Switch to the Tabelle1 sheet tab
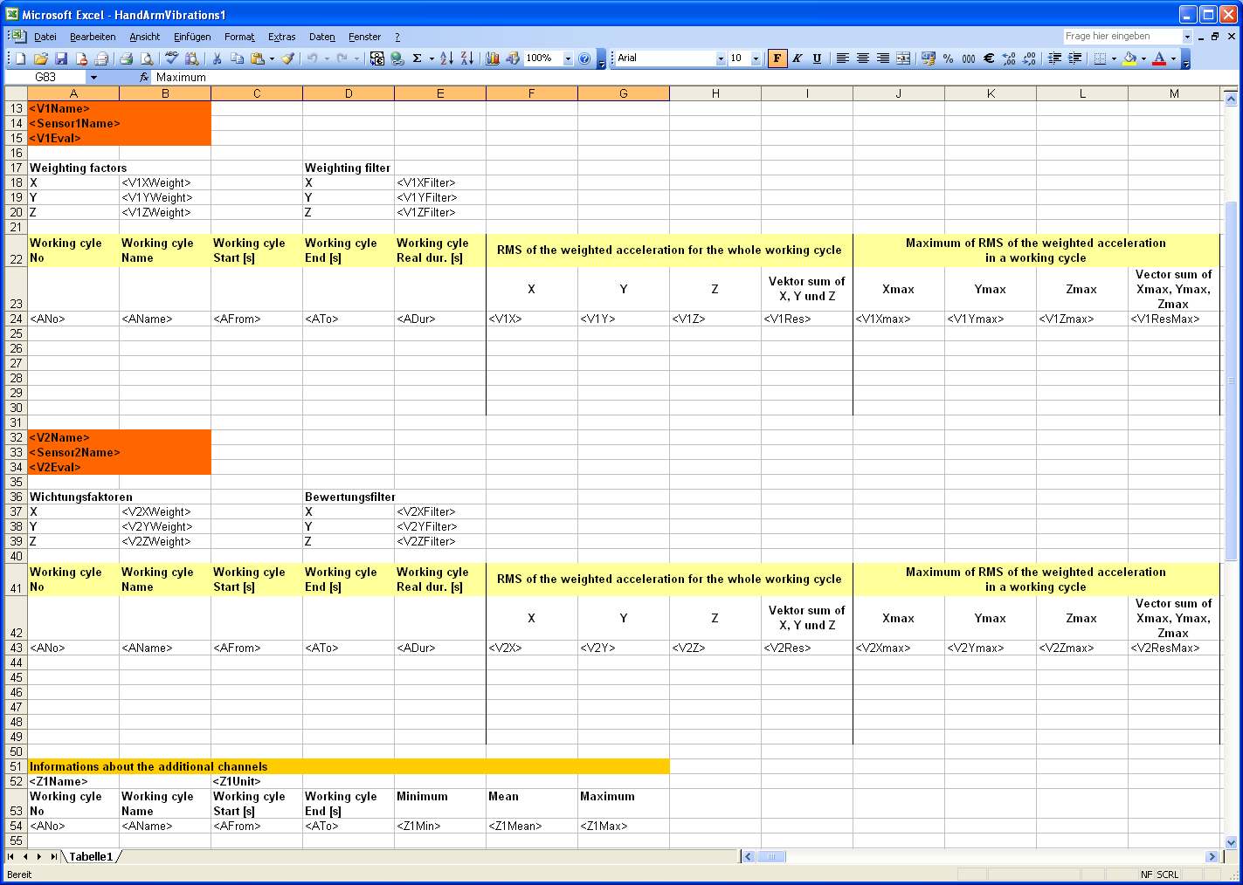The width and height of the screenshot is (1243, 885). (91, 857)
